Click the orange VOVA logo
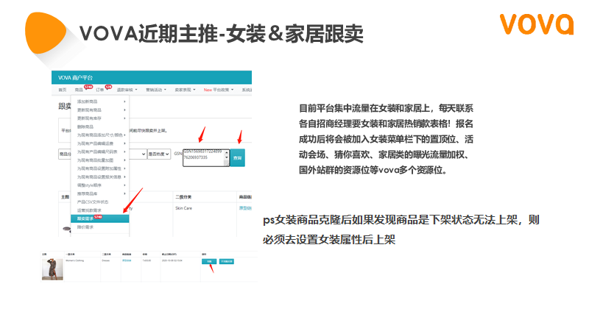 coord(537,24)
